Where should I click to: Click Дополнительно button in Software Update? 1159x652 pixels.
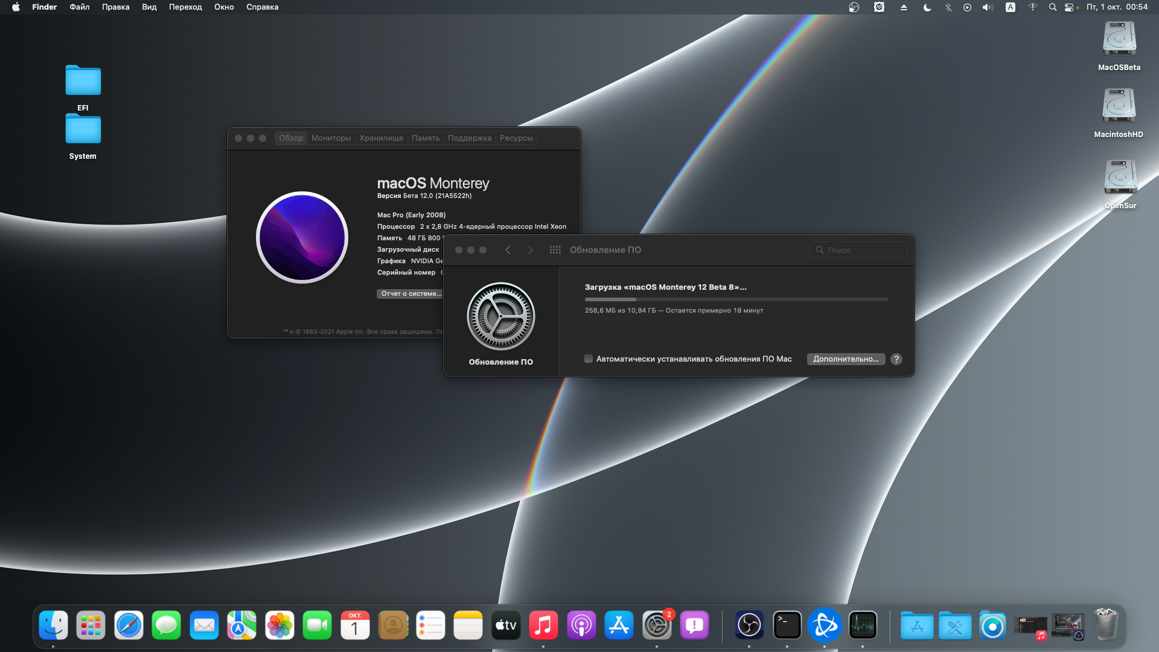click(x=846, y=359)
